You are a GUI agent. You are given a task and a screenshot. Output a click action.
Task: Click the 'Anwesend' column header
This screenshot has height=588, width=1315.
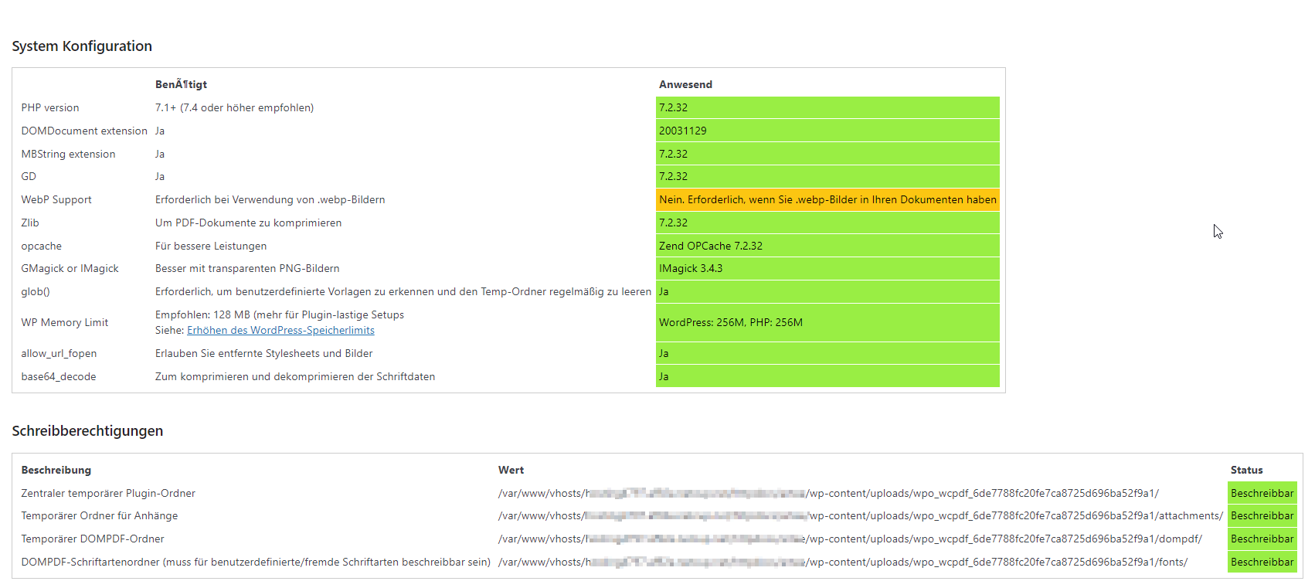pos(685,84)
